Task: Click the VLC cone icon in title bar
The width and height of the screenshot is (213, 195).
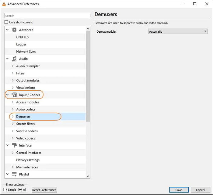Action: (x=4, y=4)
